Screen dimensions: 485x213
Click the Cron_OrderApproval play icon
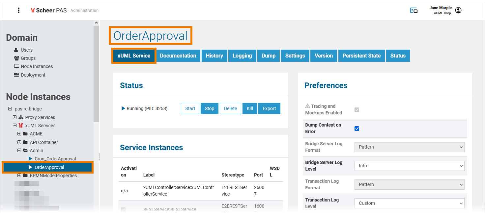pos(31,159)
